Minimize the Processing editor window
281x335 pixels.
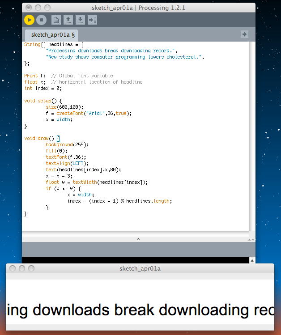38,8
